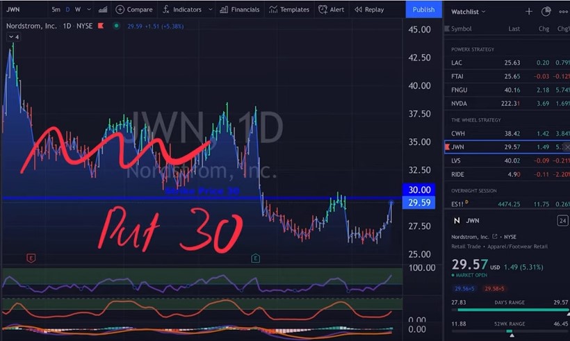The width and height of the screenshot is (570, 341).
Task: Expand the Indicators favorites dropdown arrow
Action: (x=210, y=10)
